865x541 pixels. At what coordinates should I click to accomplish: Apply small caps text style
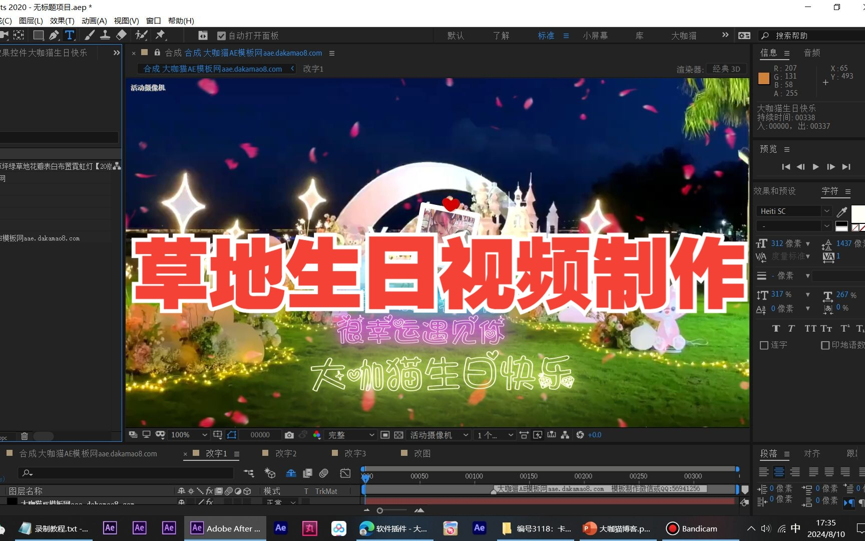826,329
